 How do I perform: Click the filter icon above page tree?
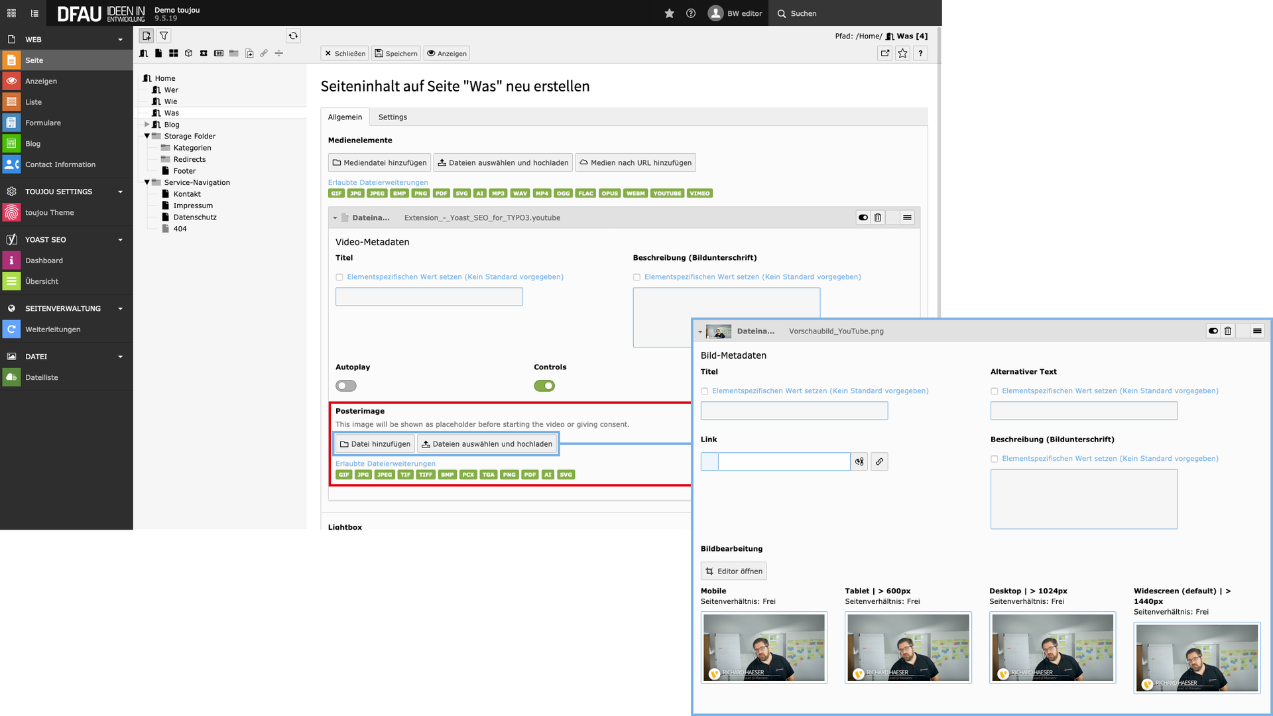point(164,36)
